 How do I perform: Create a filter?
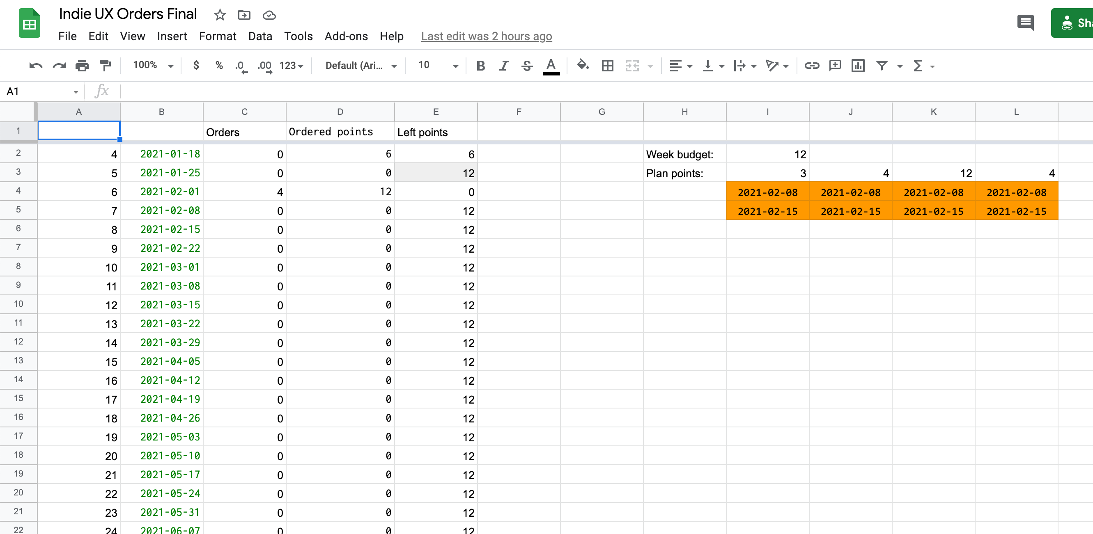click(882, 66)
